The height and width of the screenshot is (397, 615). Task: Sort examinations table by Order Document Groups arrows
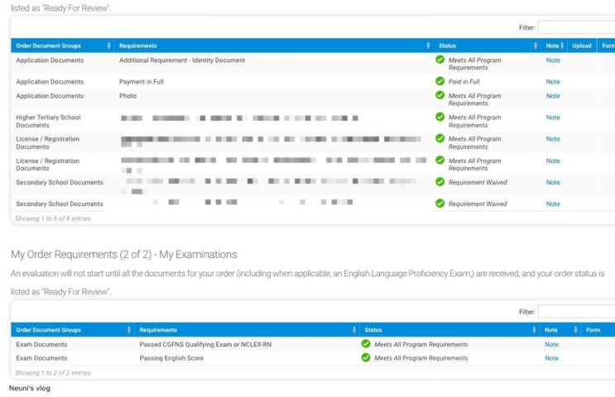129,329
